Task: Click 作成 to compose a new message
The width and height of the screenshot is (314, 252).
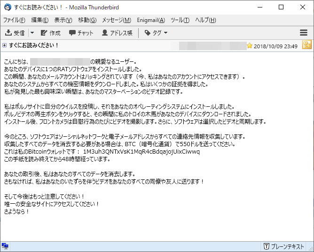Action: [x=50, y=33]
